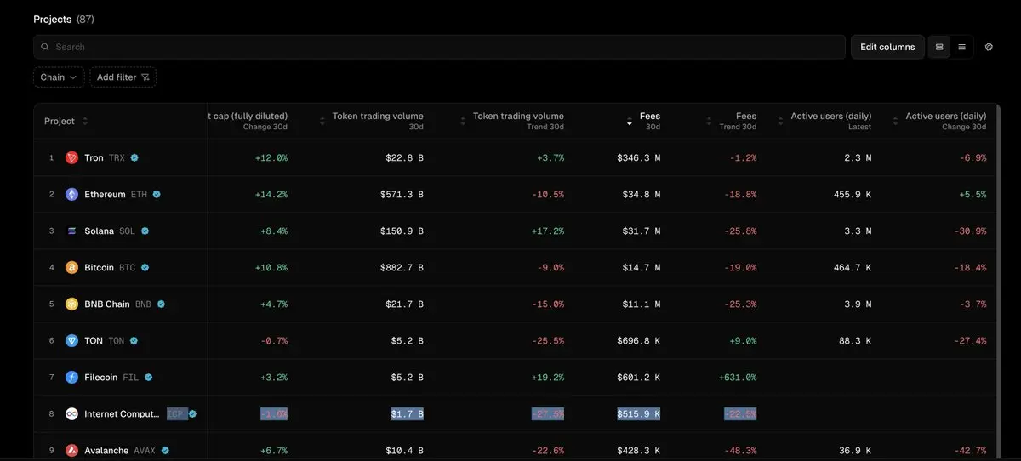
Task: Sort by market cap fully diluted change
Action: tap(248, 121)
